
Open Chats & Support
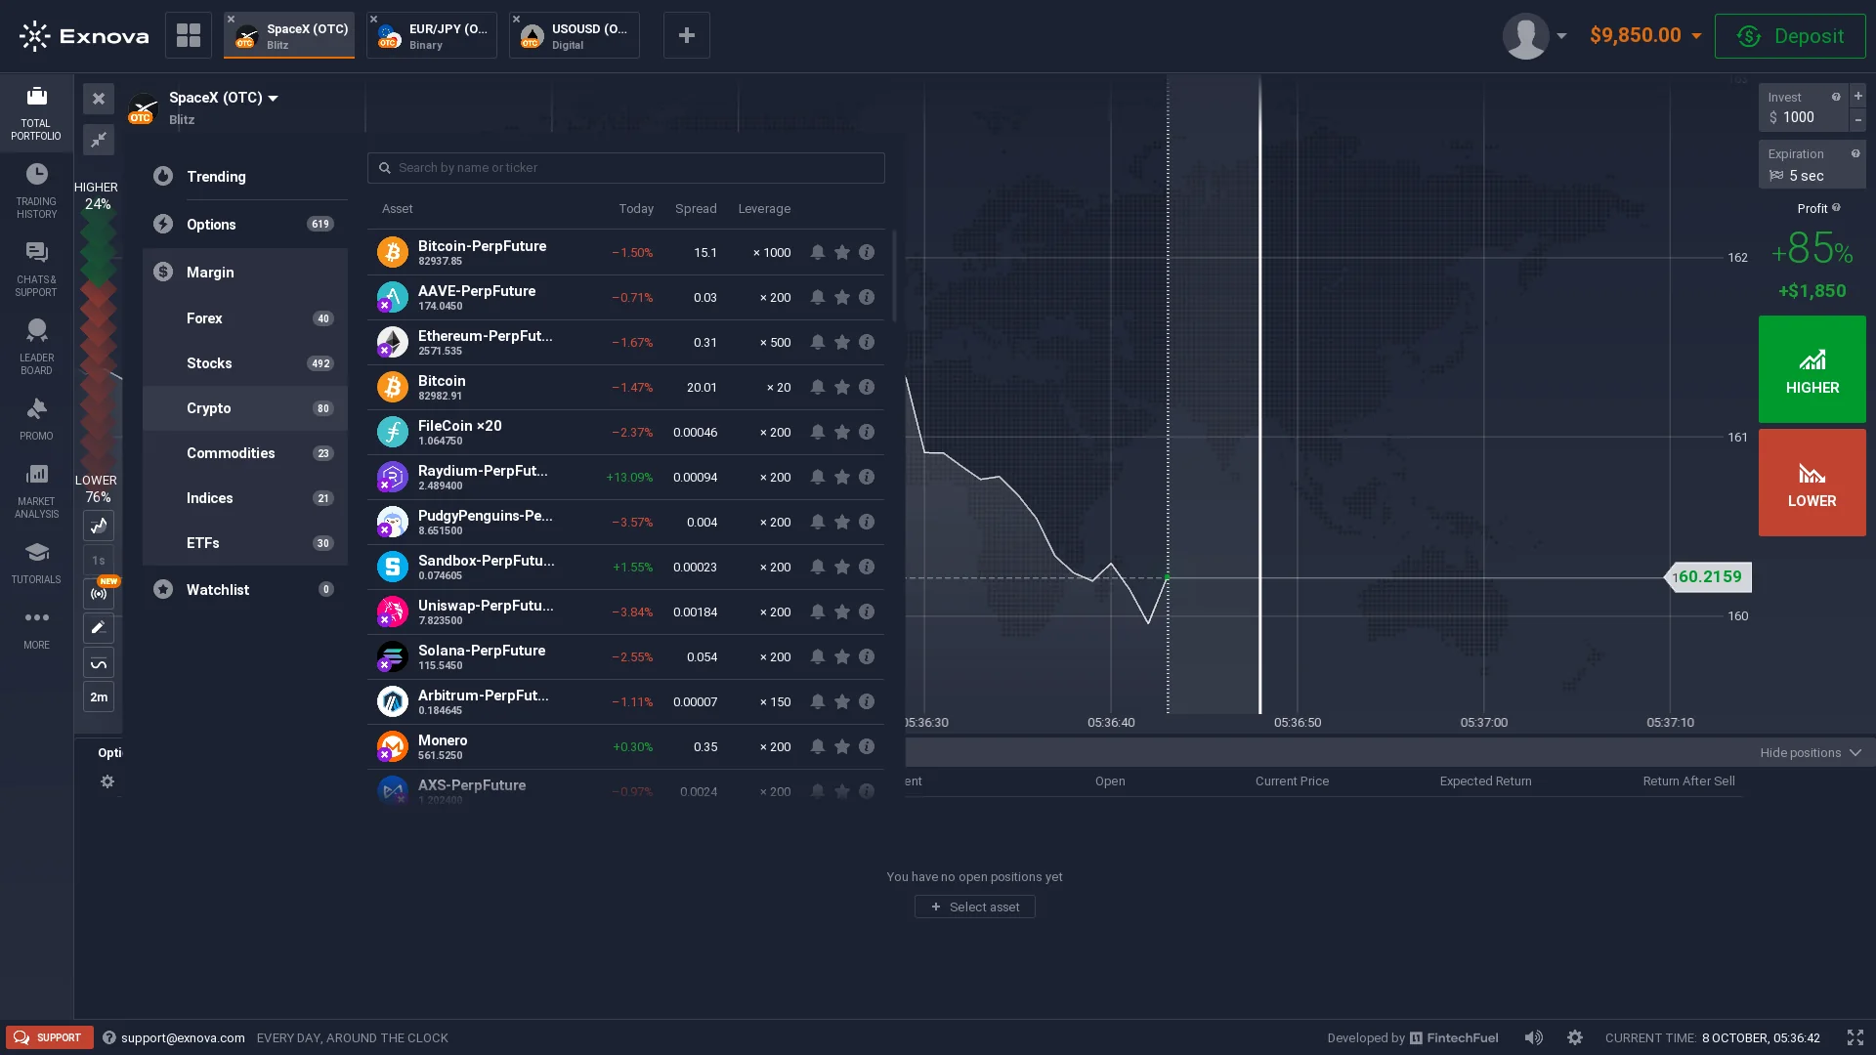(x=36, y=270)
